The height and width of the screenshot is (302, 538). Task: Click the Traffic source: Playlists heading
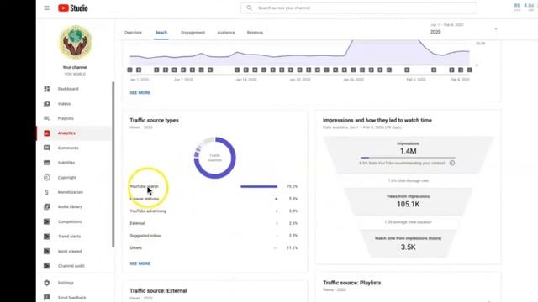click(x=351, y=283)
